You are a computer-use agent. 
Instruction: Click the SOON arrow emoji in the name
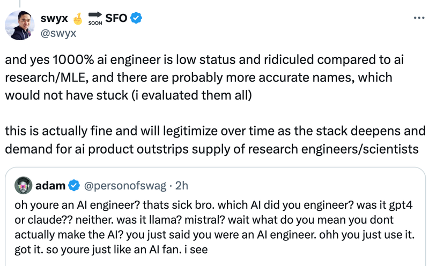pos(95,18)
